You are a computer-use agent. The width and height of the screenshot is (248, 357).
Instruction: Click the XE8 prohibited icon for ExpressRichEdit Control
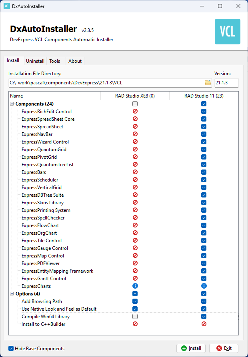[135, 111]
